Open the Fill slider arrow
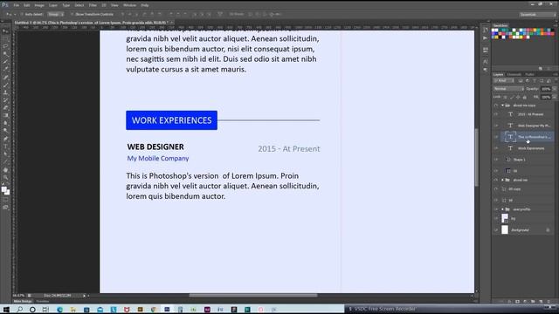 pyautogui.click(x=554, y=97)
